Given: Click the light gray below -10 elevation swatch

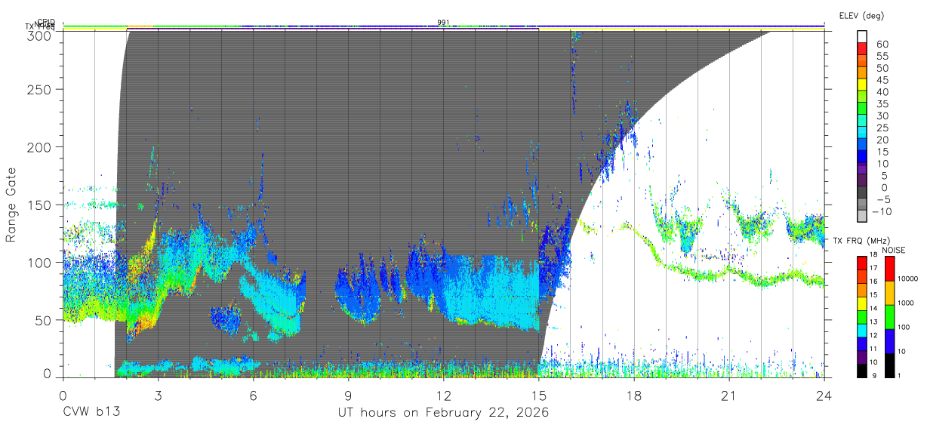Looking at the screenshot, I should click(x=863, y=217).
